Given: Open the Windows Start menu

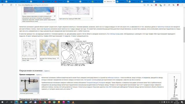Looking at the screenshot, I should (x=2, y=102).
